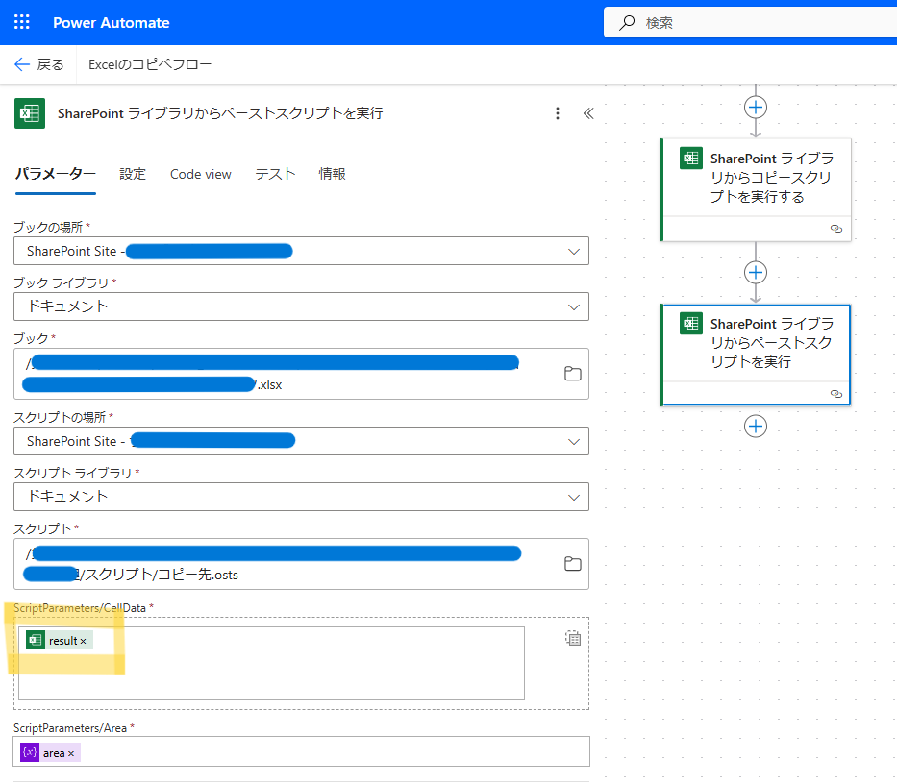Click the search magnifier icon
The width and height of the screenshot is (897, 784).
tap(627, 23)
